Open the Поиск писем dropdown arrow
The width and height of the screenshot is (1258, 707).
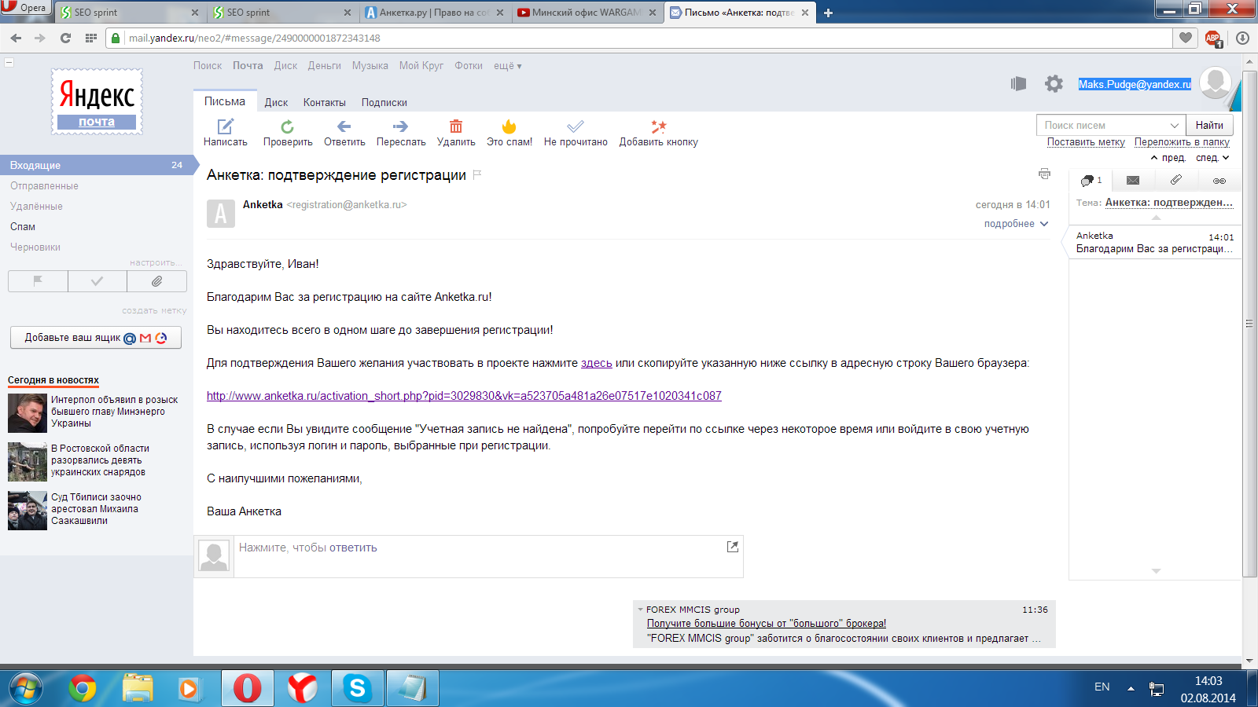point(1175,126)
